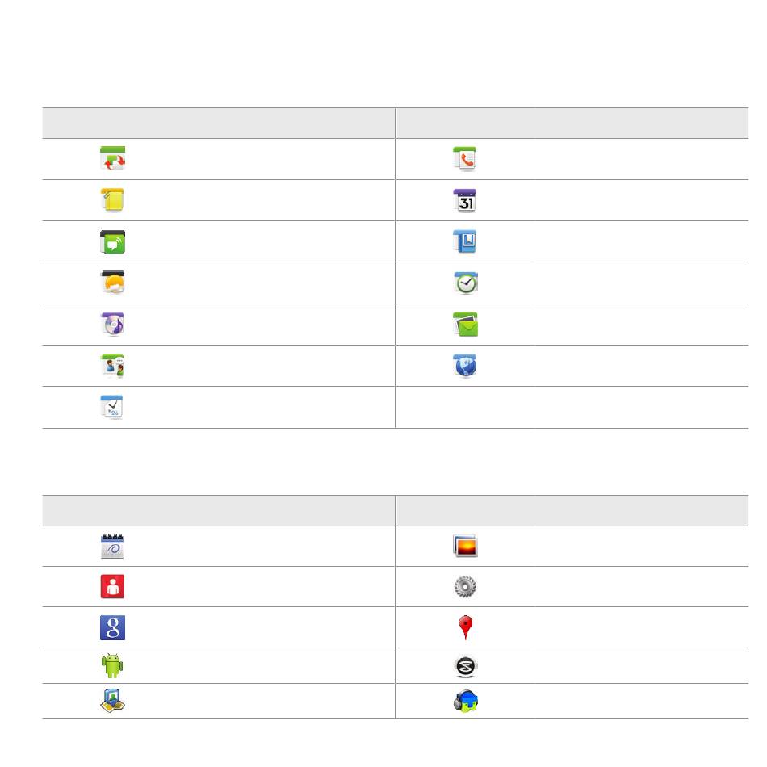
Task: Click the gray settings gear icon
Action: coord(465,586)
